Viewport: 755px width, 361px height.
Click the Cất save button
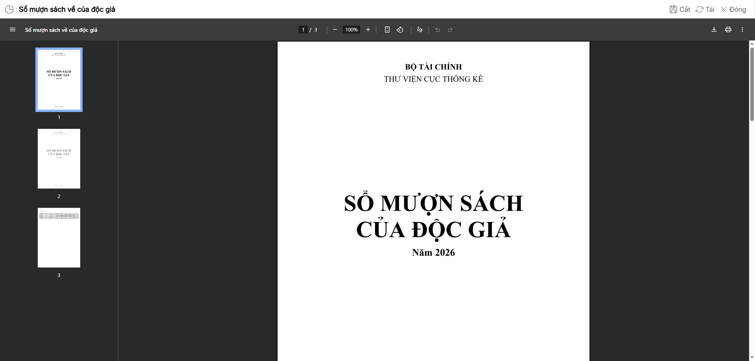click(x=680, y=9)
